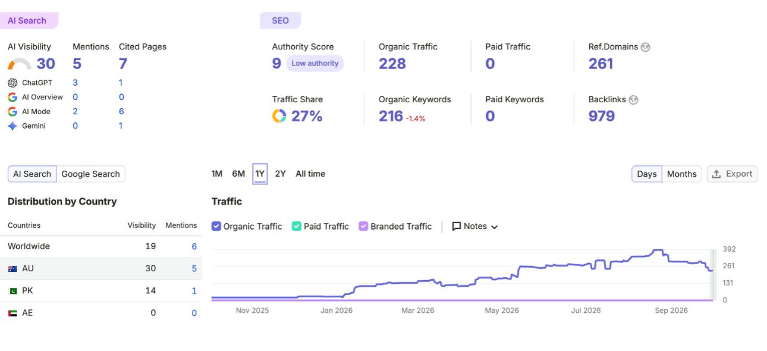Open ChatGPT cited pages count 1
This screenshot has width=767, height=351.
(121, 83)
